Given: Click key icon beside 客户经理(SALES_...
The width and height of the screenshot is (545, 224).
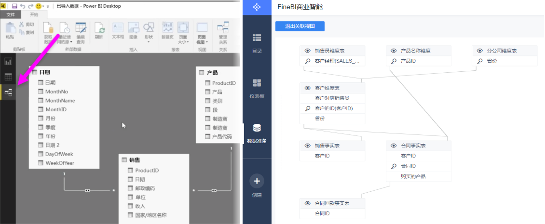Looking at the screenshot, I should [307, 61].
